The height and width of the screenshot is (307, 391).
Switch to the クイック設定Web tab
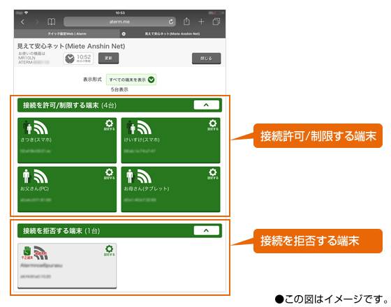(67, 33)
